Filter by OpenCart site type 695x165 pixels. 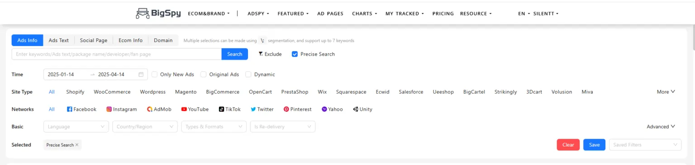coord(260,92)
